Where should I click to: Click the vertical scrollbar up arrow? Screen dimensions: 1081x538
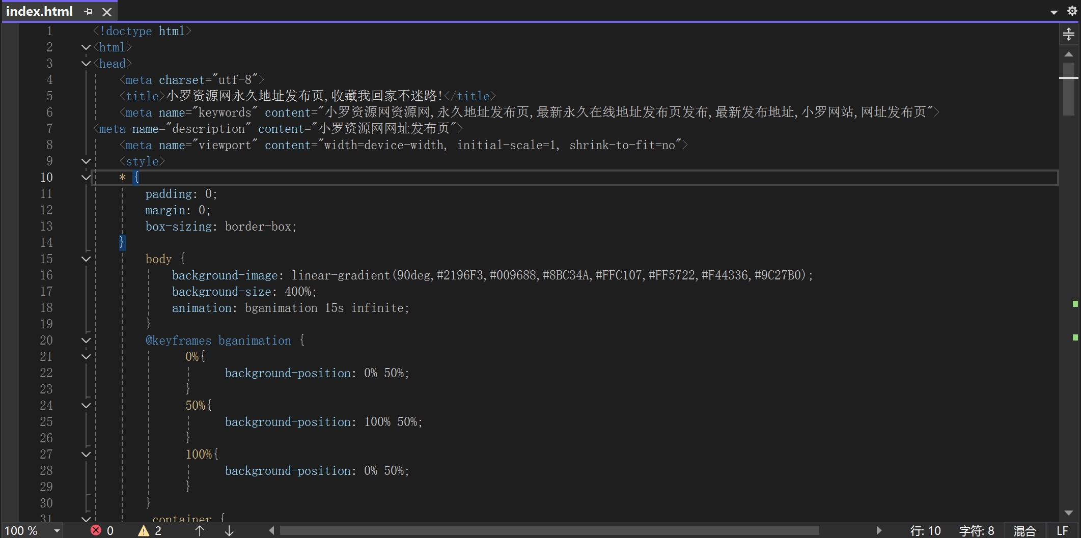pyautogui.click(x=1069, y=54)
